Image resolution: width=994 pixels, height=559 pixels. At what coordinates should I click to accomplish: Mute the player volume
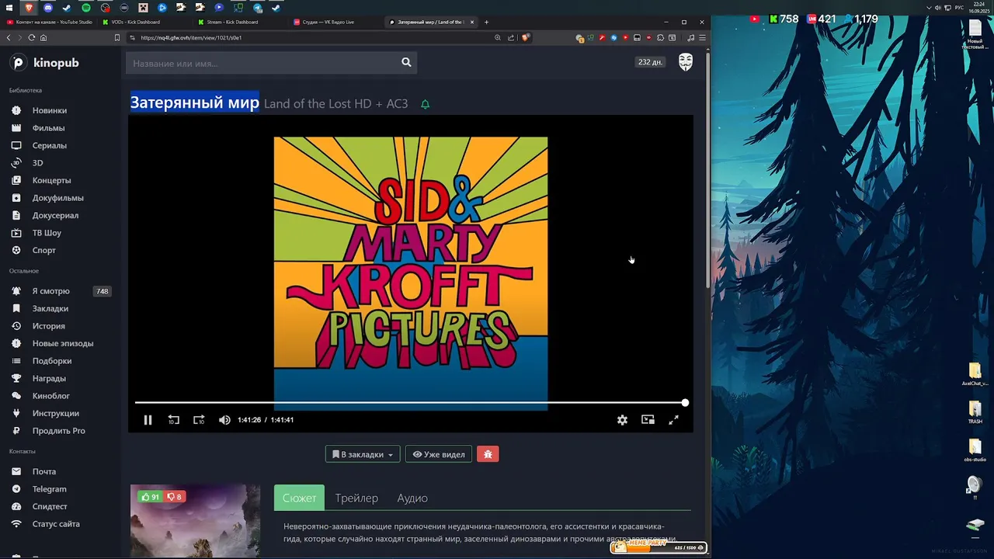click(224, 420)
